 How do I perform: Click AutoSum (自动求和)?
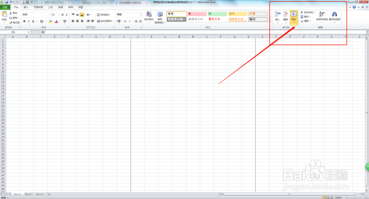pyautogui.click(x=308, y=13)
